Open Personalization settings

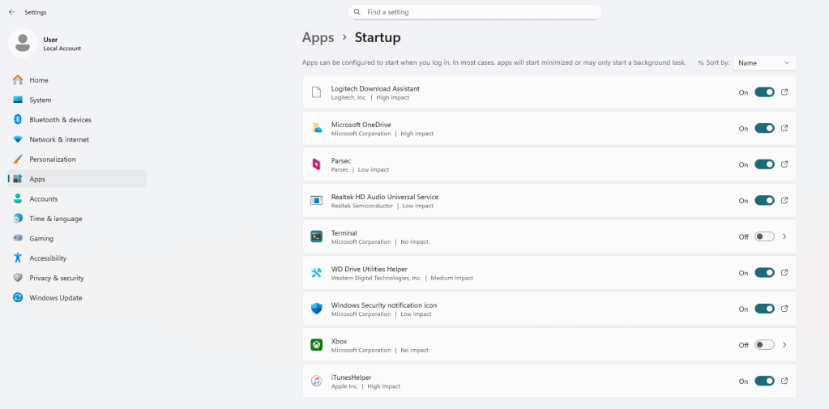(x=77, y=159)
